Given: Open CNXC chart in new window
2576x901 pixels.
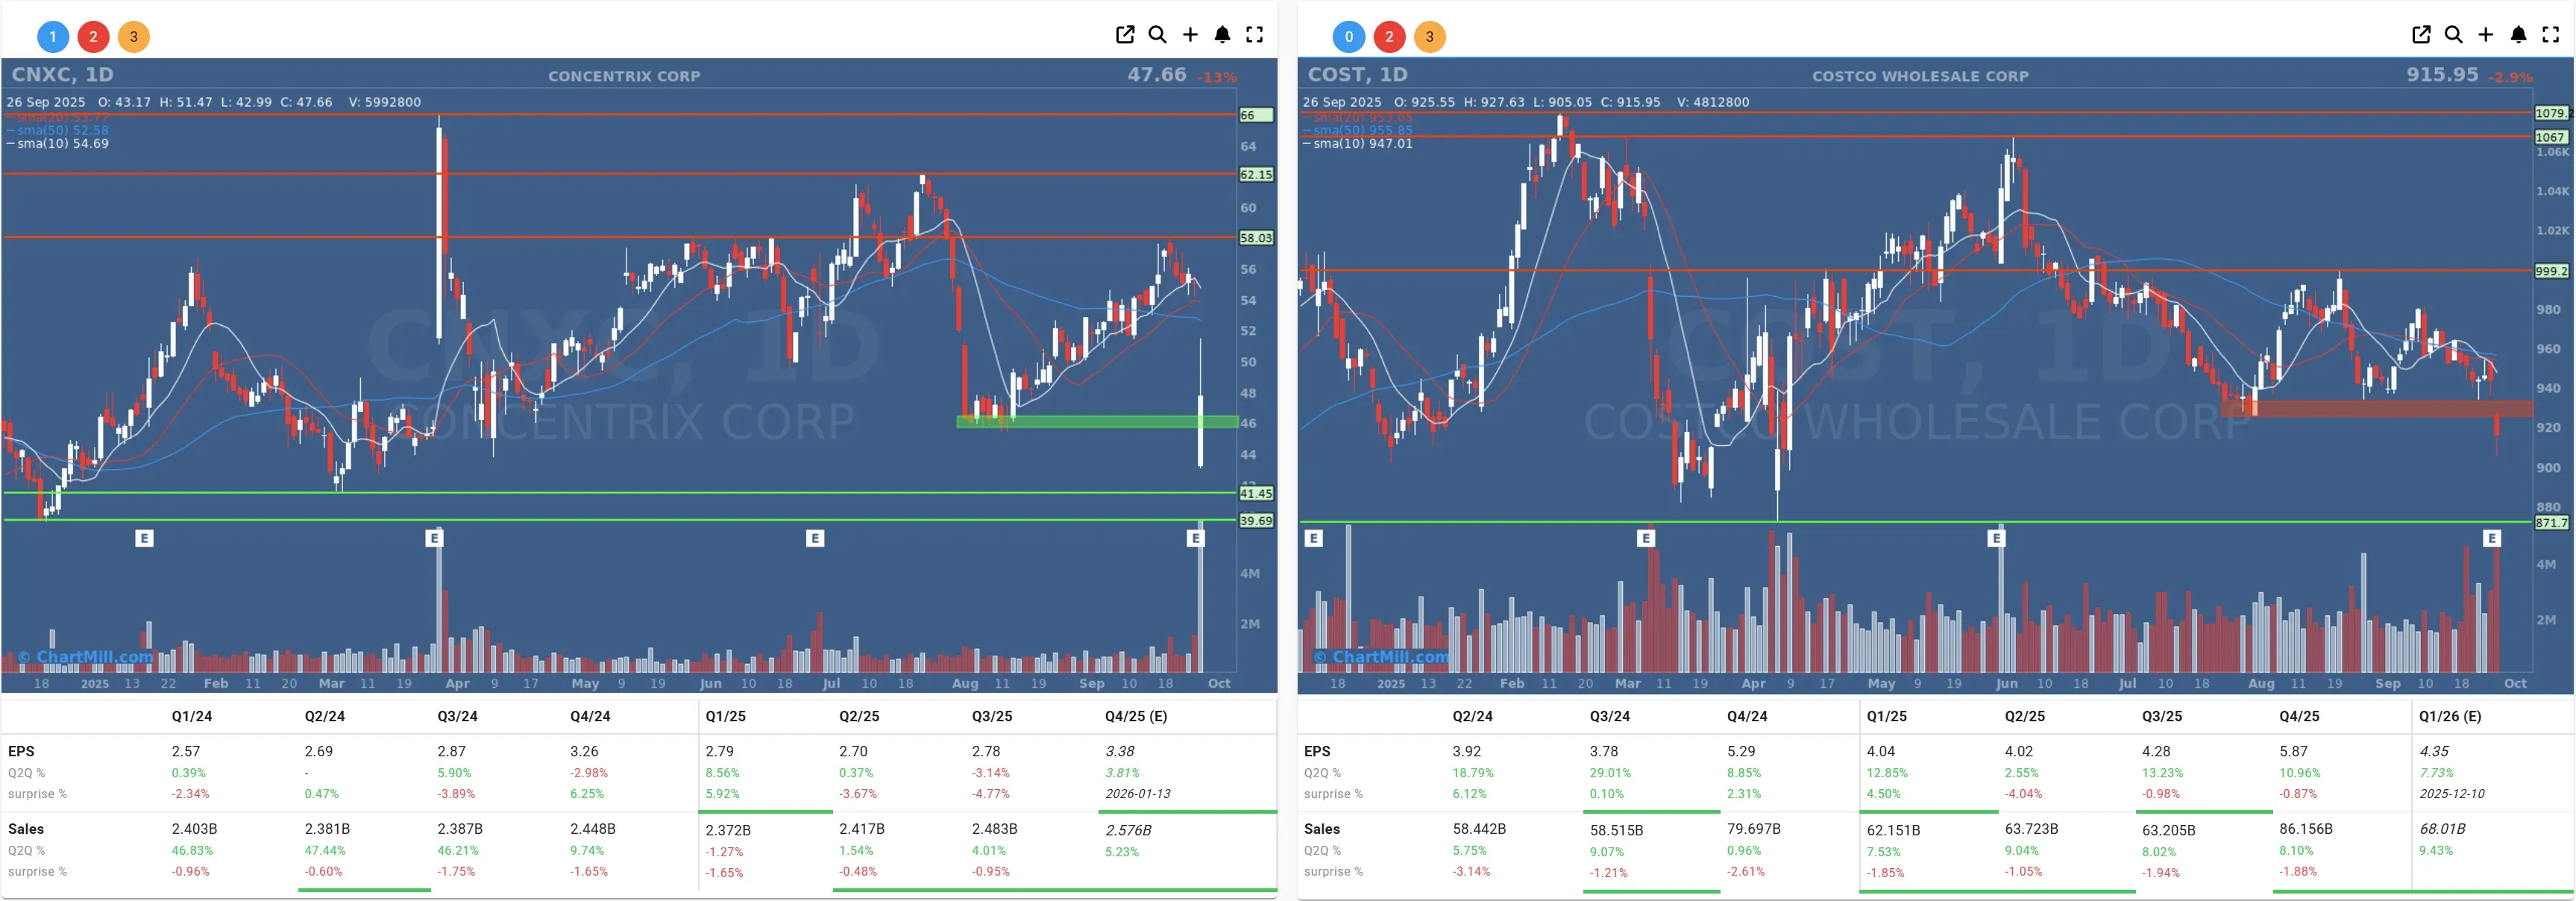Looking at the screenshot, I should click(x=1125, y=35).
